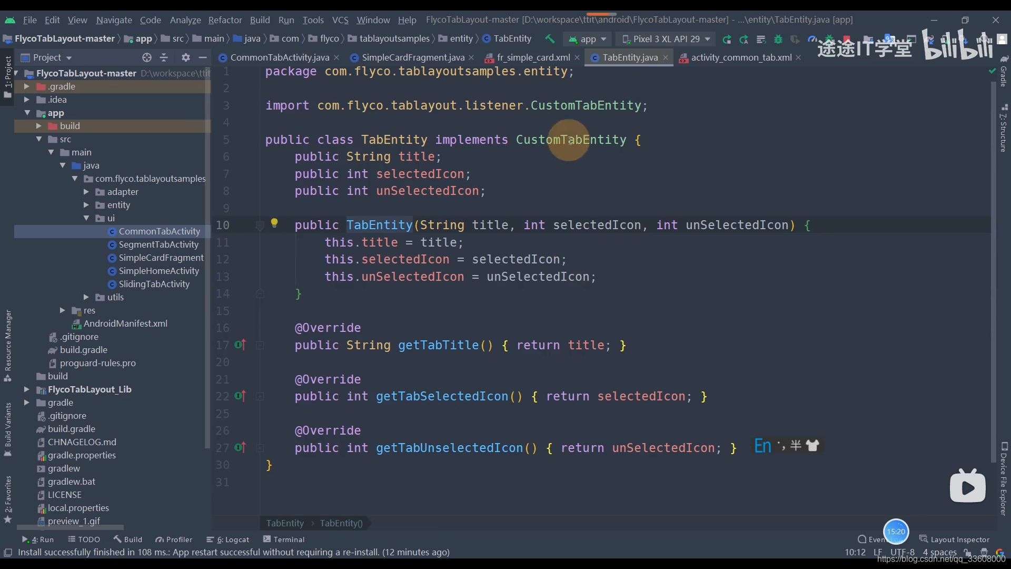Open the Build Variants side panel
The height and width of the screenshot is (569, 1011).
point(8,429)
